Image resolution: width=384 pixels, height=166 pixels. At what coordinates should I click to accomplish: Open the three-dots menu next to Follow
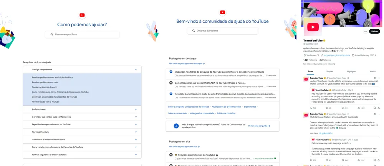[366, 32]
